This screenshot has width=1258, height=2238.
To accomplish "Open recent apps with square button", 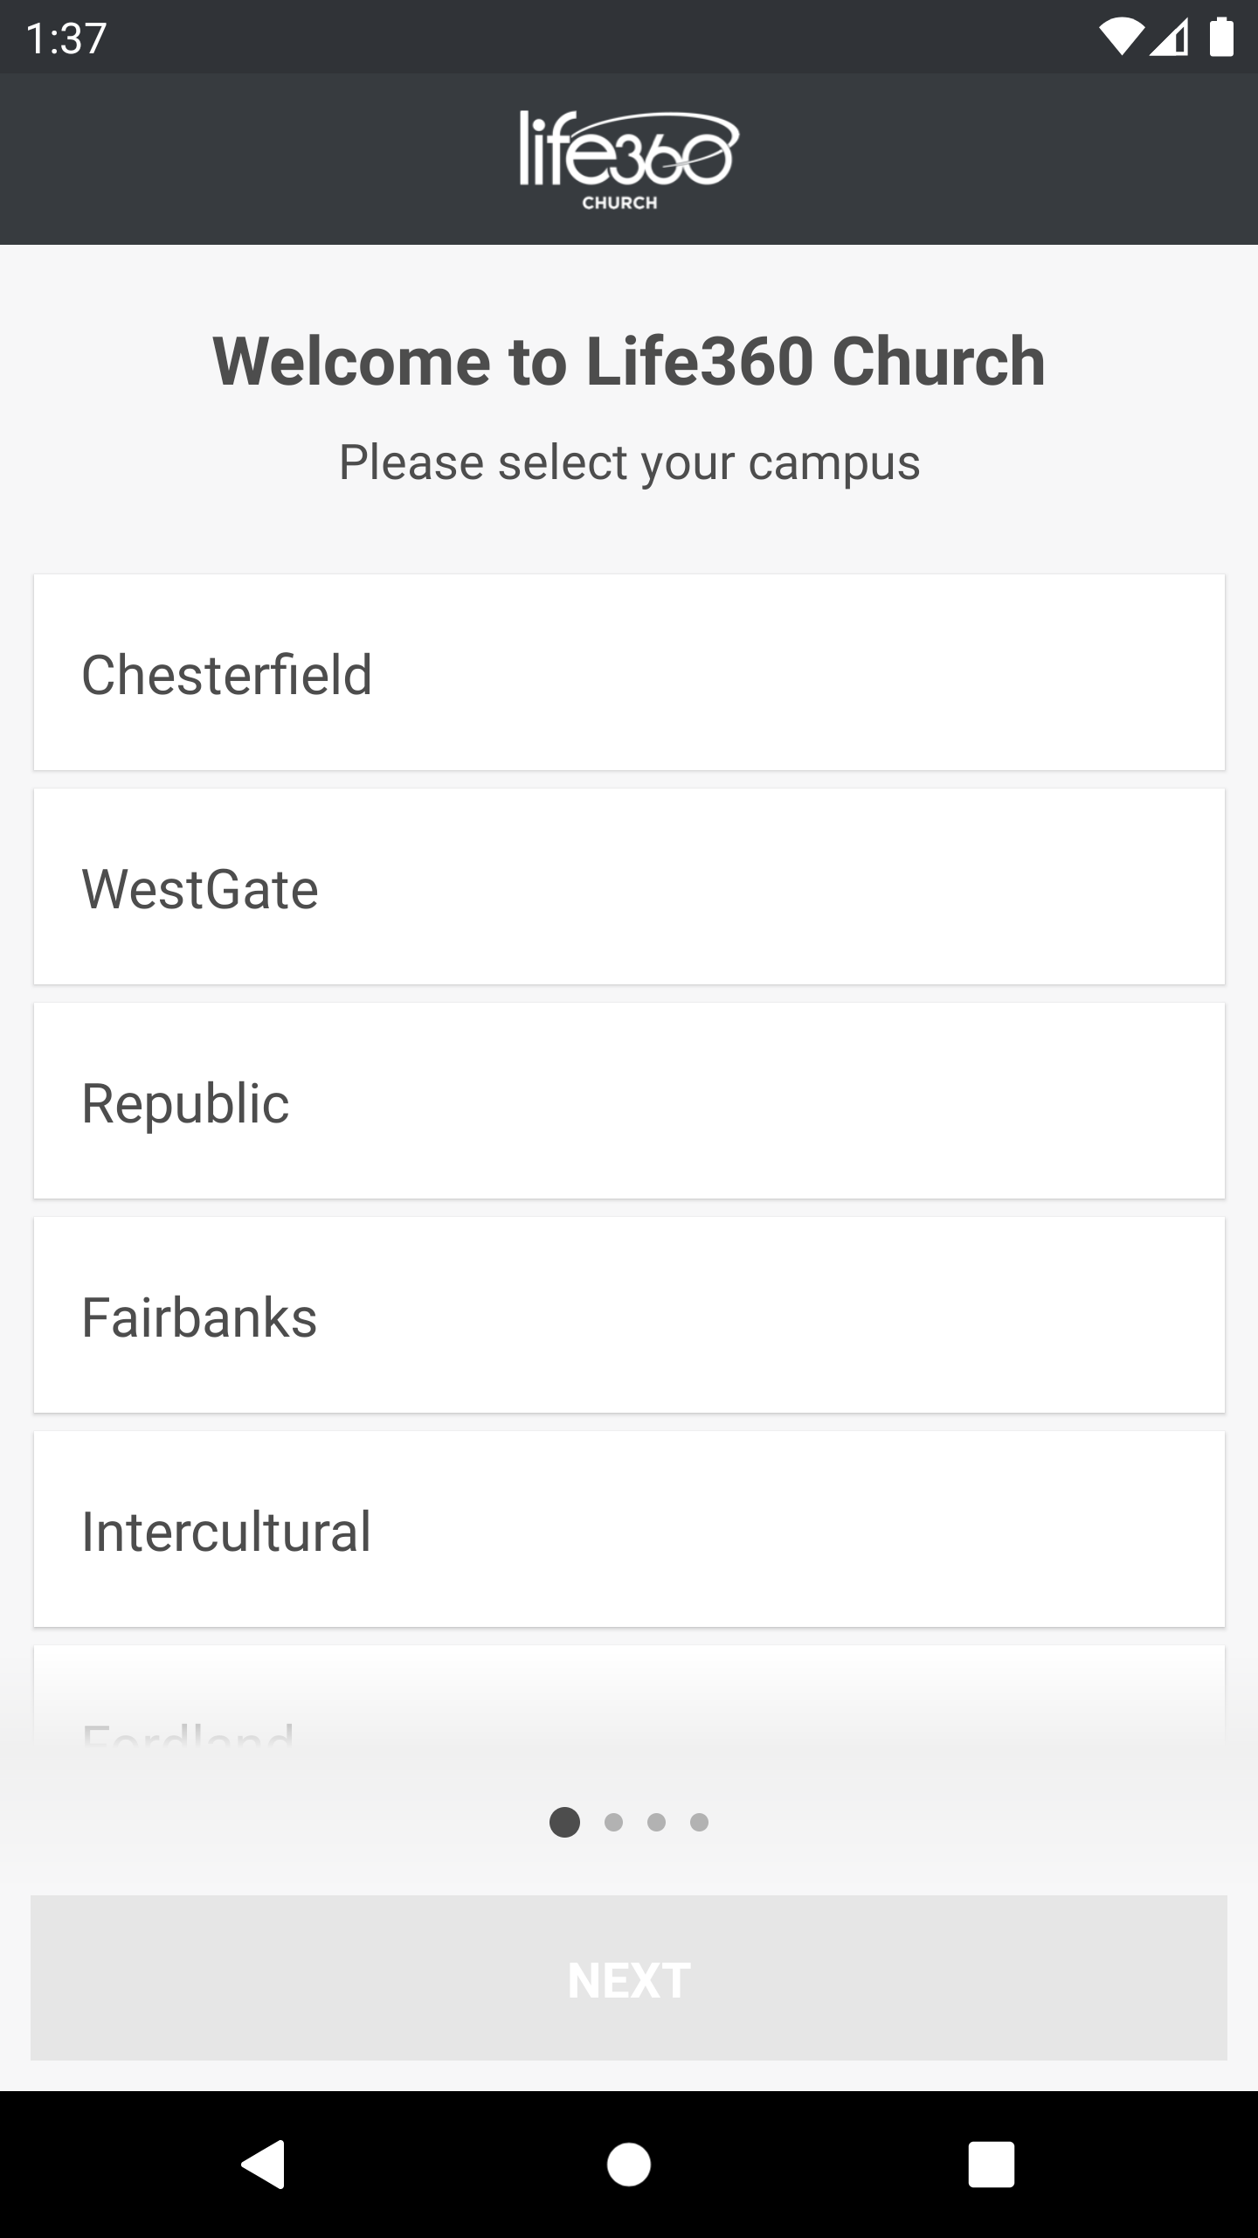I will pyautogui.click(x=991, y=2165).
